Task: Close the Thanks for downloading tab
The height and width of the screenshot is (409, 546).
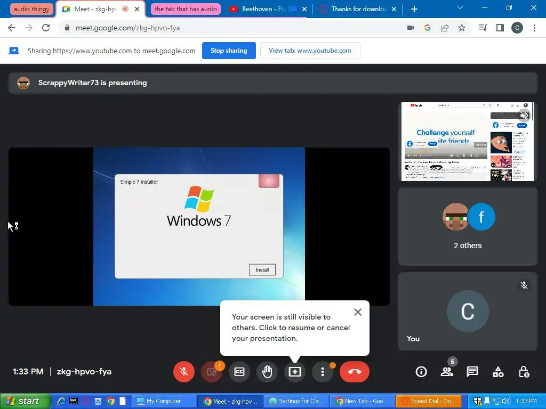Action: [x=394, y=9]
